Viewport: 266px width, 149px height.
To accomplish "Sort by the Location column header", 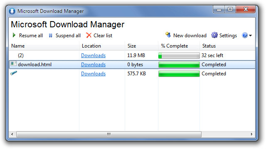I will [102, 46].
